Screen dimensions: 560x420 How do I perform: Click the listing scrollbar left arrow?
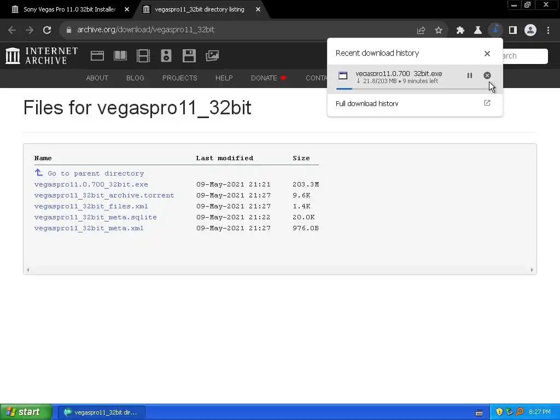point(28,270)
